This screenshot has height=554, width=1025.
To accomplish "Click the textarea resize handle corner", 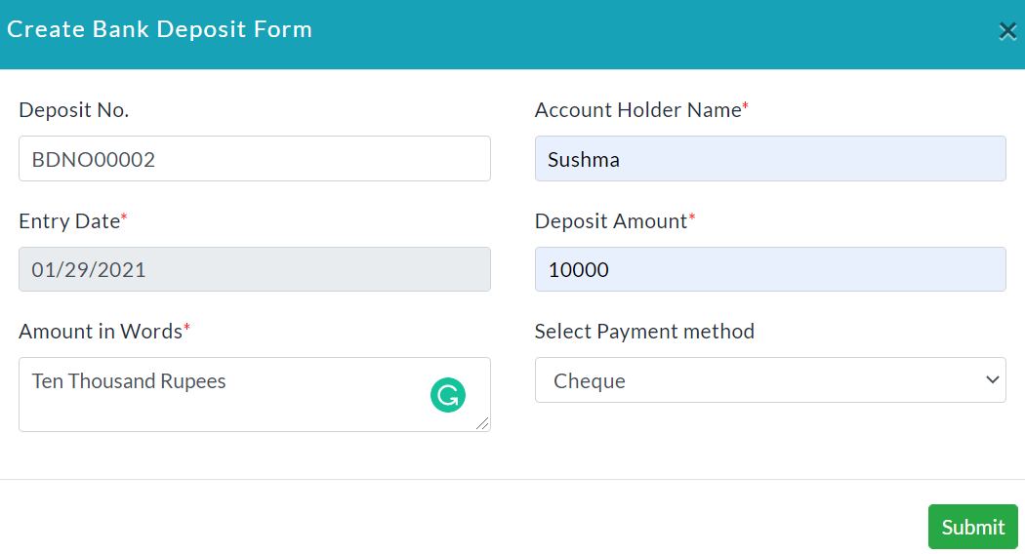I will click(482, 424).
